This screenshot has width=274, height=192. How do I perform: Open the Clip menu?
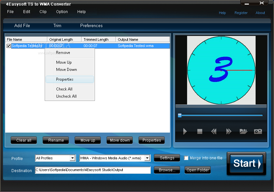click(x=43, y=12)
